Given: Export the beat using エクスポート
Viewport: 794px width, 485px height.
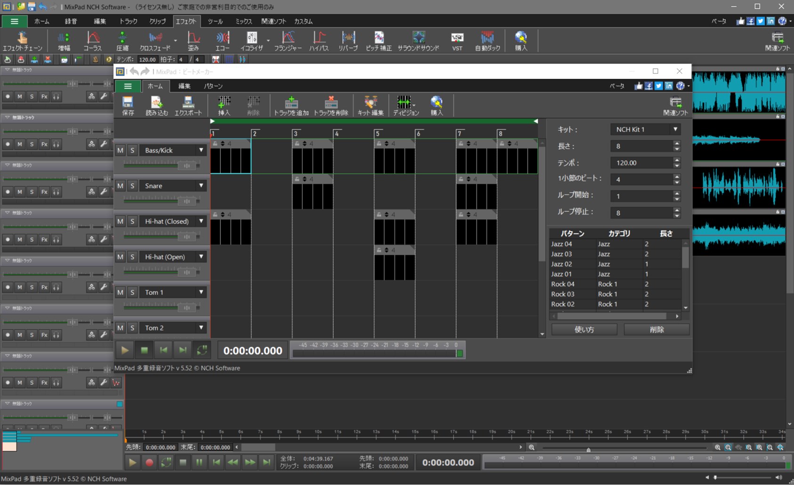Looking at the screenshot, I should click(188, 105).
